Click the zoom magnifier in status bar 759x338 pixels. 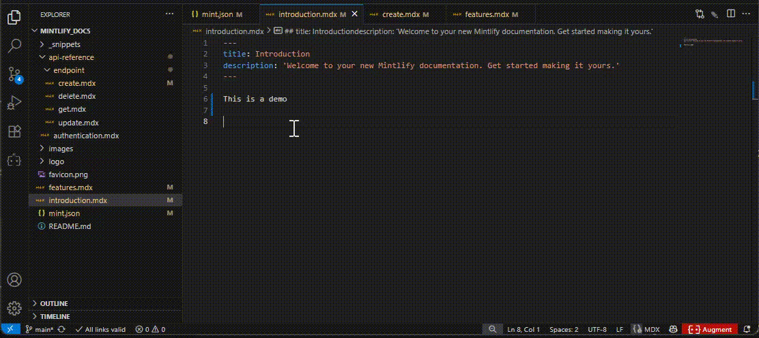[492, 329]
